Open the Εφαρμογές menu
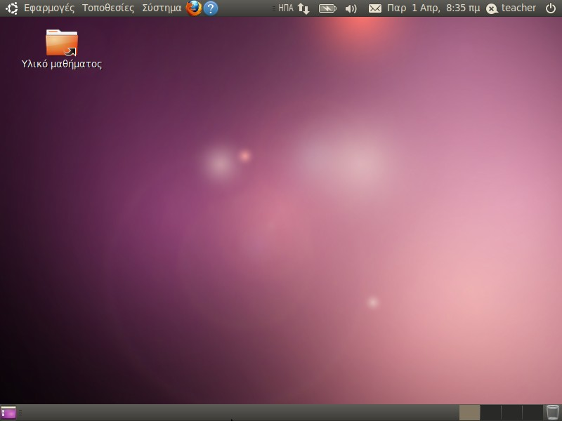562x421 pixels. [x=49, y=8]
